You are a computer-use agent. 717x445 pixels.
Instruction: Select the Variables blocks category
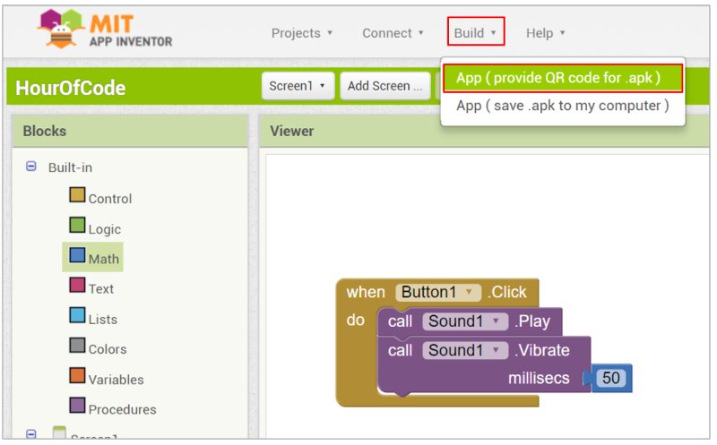[107, 377]
